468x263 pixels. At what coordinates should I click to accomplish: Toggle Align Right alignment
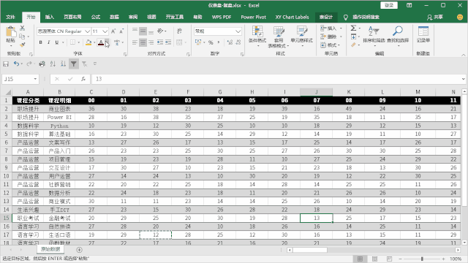point(151,42)
